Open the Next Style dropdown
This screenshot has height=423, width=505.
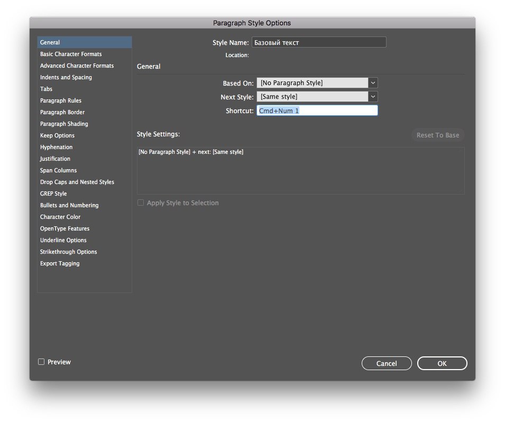(317, 97)
